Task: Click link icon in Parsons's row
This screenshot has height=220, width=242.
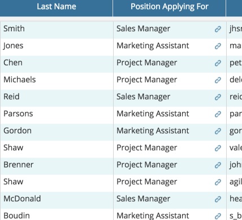Action: point(218,114)
